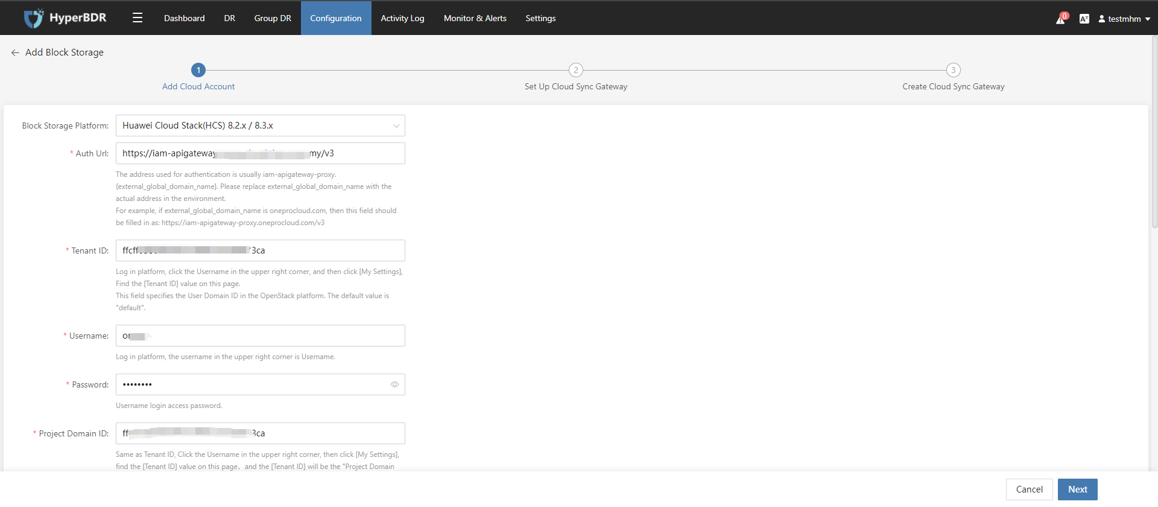Focus the Tenant ID input field
This screenshot has width=1158, height=507.
[x=261, y=250]
